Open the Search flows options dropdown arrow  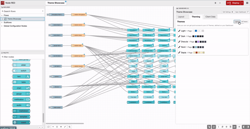[x=43, y=11]
